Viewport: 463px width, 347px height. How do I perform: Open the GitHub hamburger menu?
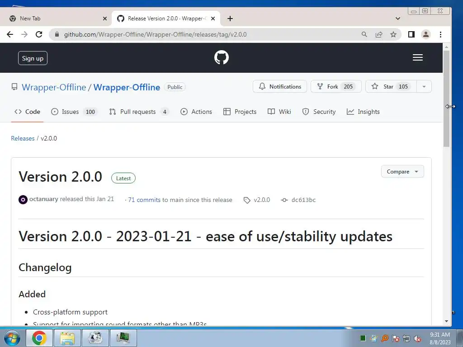(x=417, y=57)
